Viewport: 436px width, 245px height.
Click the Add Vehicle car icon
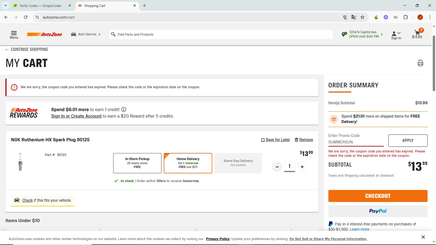click(74, 34)
